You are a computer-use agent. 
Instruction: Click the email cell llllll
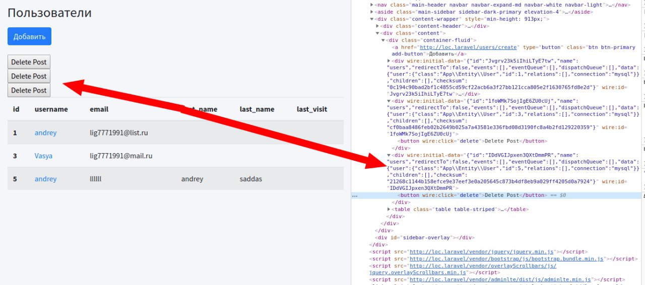pyautogui.click(x=96, y=179)
